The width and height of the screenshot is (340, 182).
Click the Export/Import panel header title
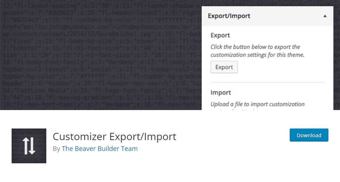point(229,16)
